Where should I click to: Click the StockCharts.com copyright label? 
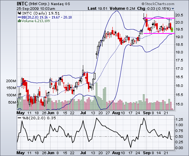tap(158, 4)
